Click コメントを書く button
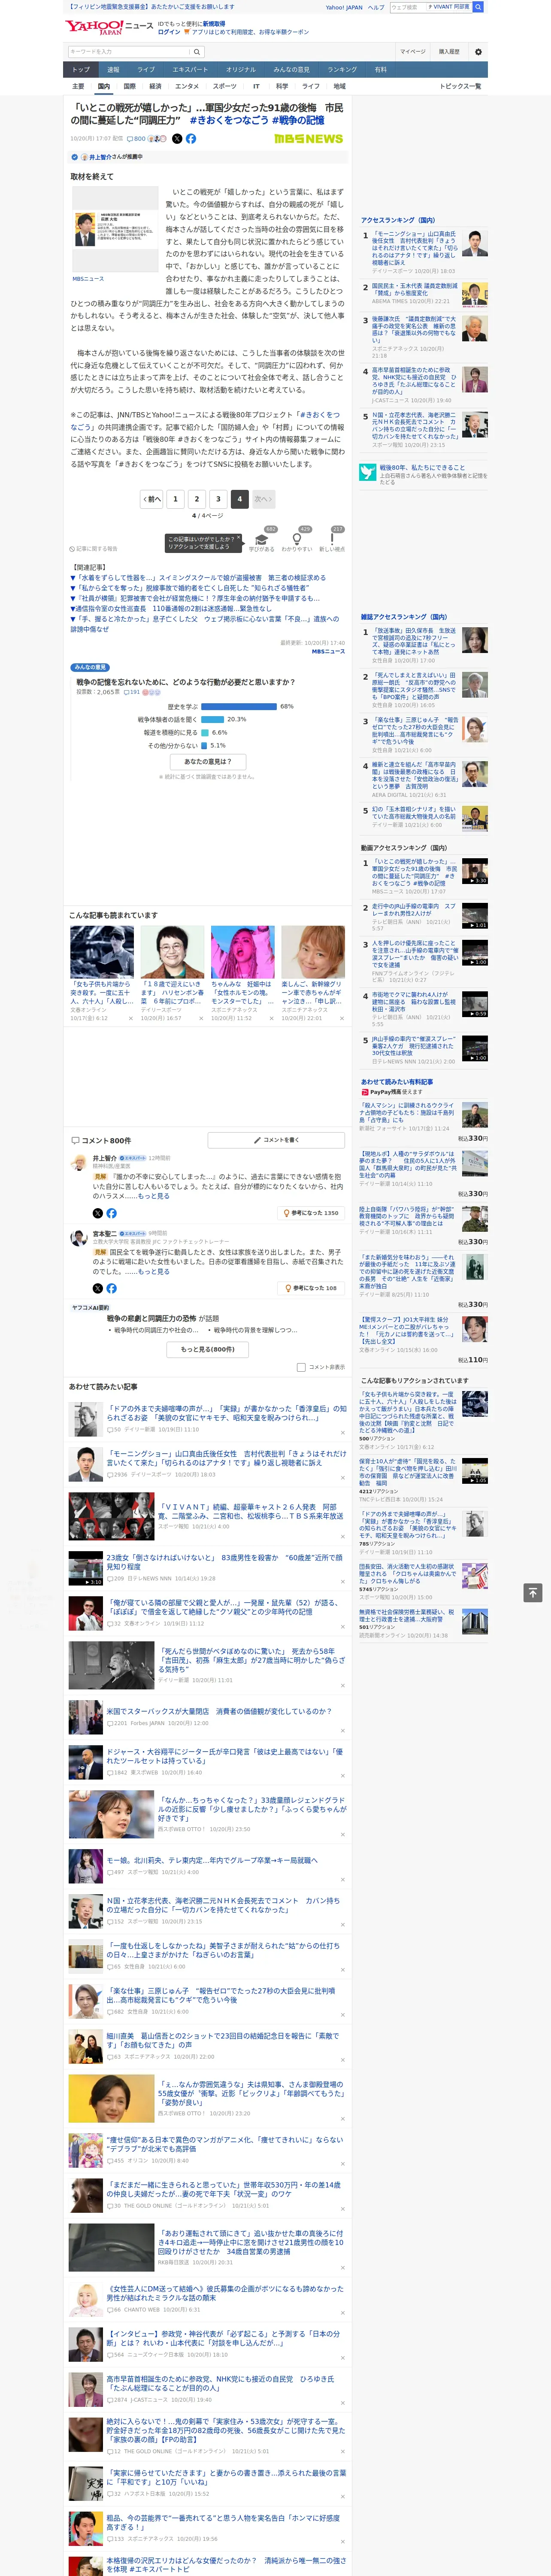Viewport: 551px width, 2576px height. click(x=276, y=1140)
